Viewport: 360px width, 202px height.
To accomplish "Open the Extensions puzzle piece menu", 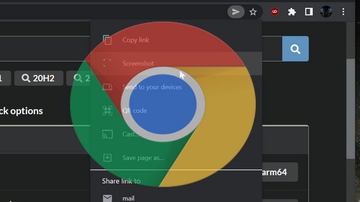I will pyautogui.click(x=292, y=12).
